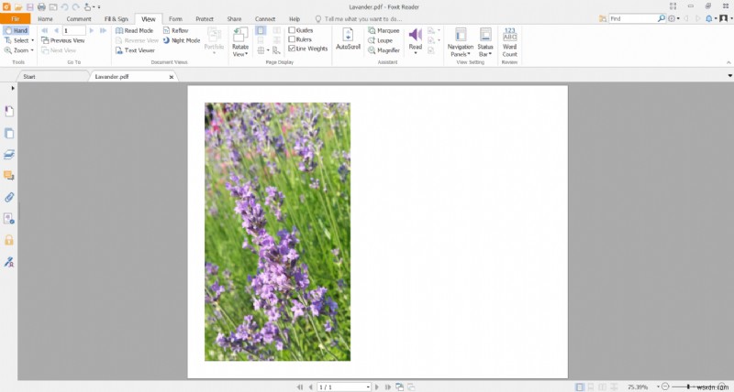Collapse the ribbon with the chevron

point(728,62)
